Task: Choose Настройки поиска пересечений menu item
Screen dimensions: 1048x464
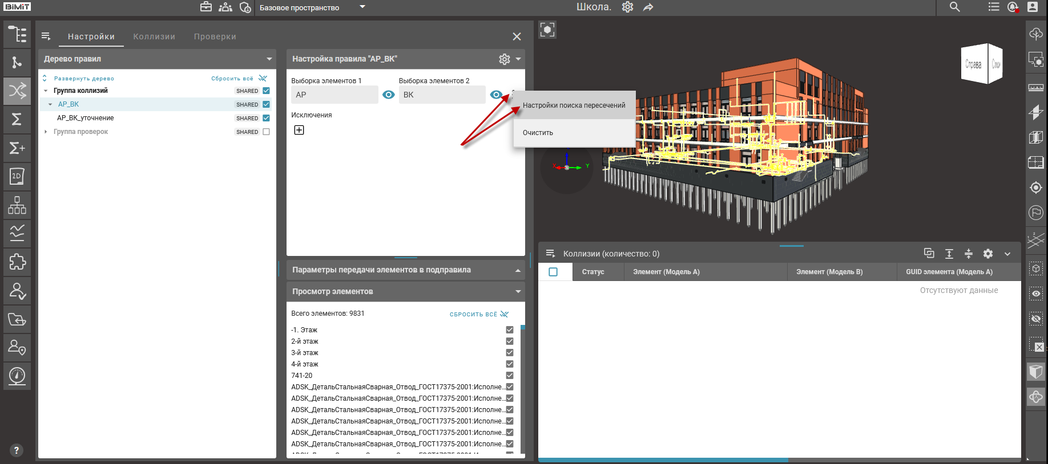Action: 574,105
